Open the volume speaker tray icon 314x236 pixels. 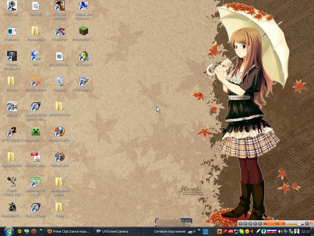pyautogui.click(x=280, y=231)
